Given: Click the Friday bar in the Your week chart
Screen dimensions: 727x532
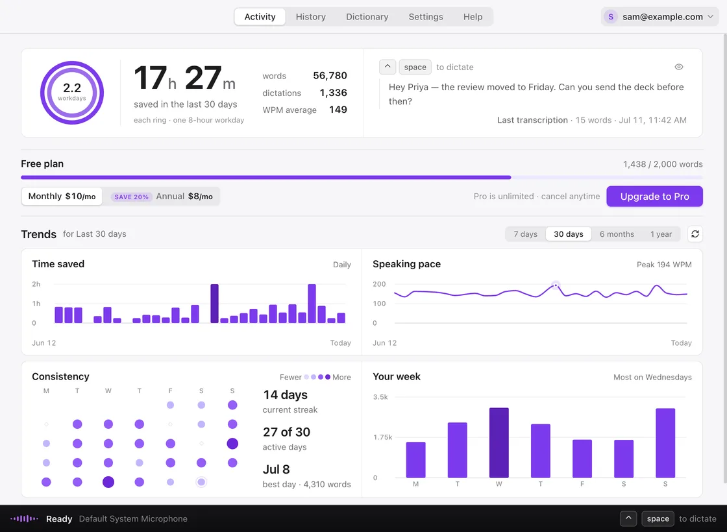Looking at the screenshot, I should (582, 459).
